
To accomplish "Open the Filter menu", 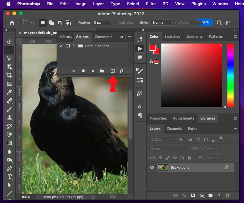I will (151, 4).
